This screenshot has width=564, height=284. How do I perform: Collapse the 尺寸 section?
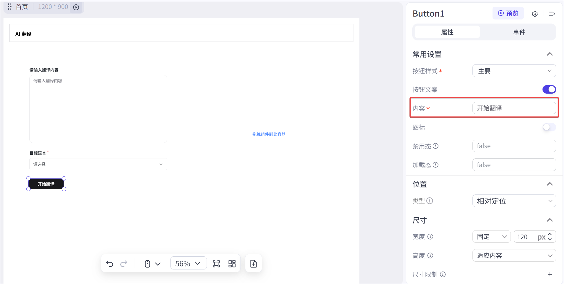(x=550, y=220)
